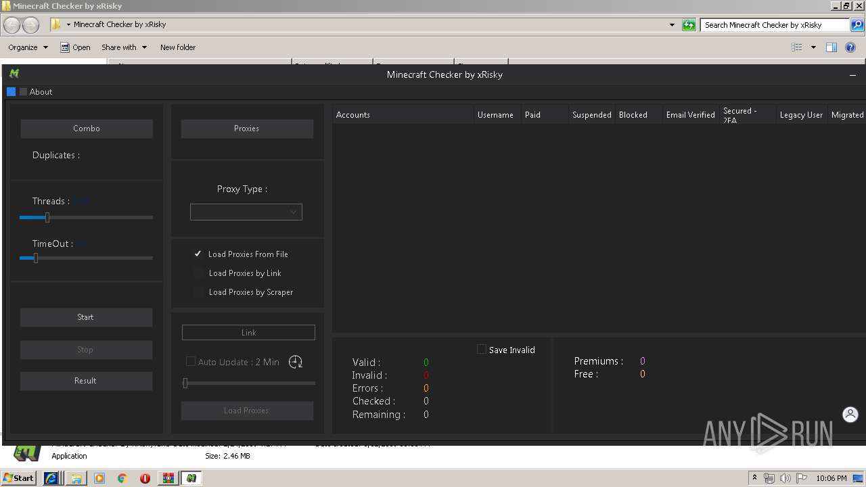Viewport: 866px width, 487px height.
Task: Click the Threads slider handle
Action: point(47,218)
